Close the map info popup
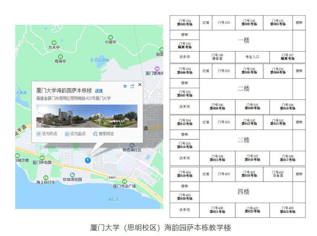 point(140,85)
